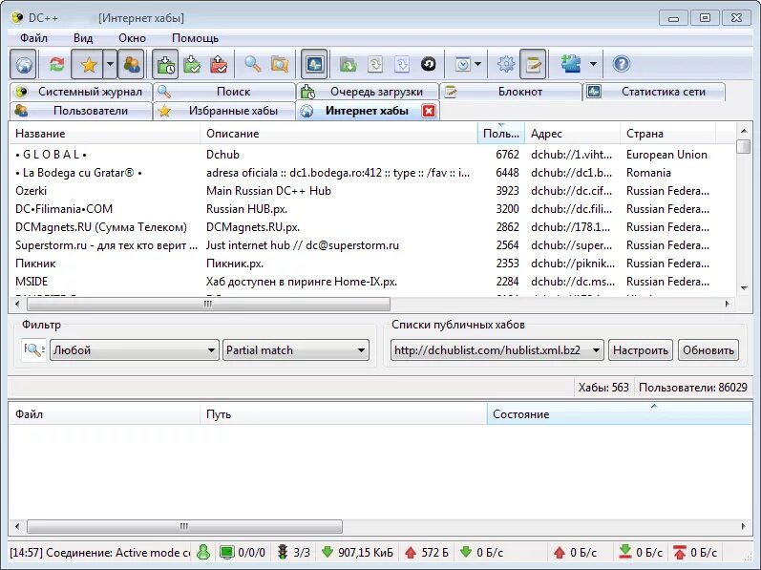
Task: Switch to Системный журнал tab
Action: point(80,92)
